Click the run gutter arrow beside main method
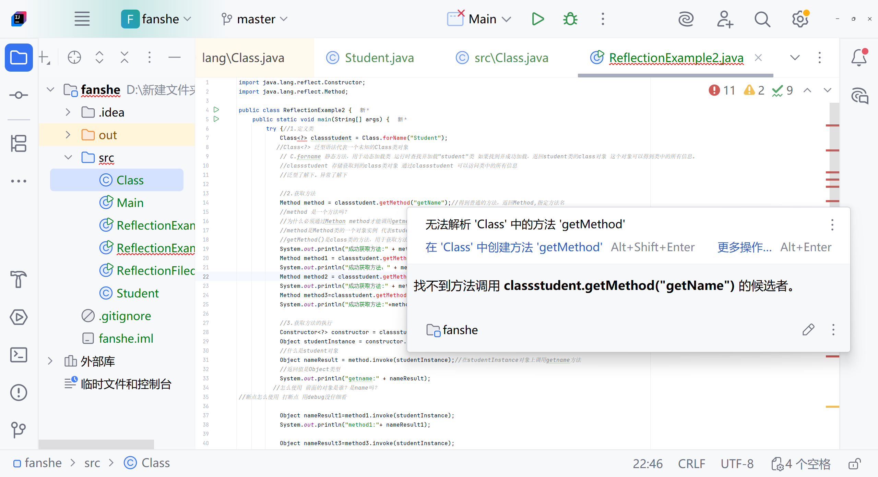 point(216,119)
